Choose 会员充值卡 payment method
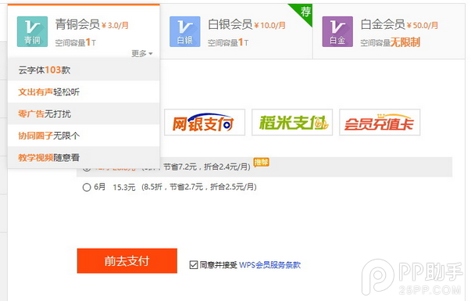 click(380, 122)
